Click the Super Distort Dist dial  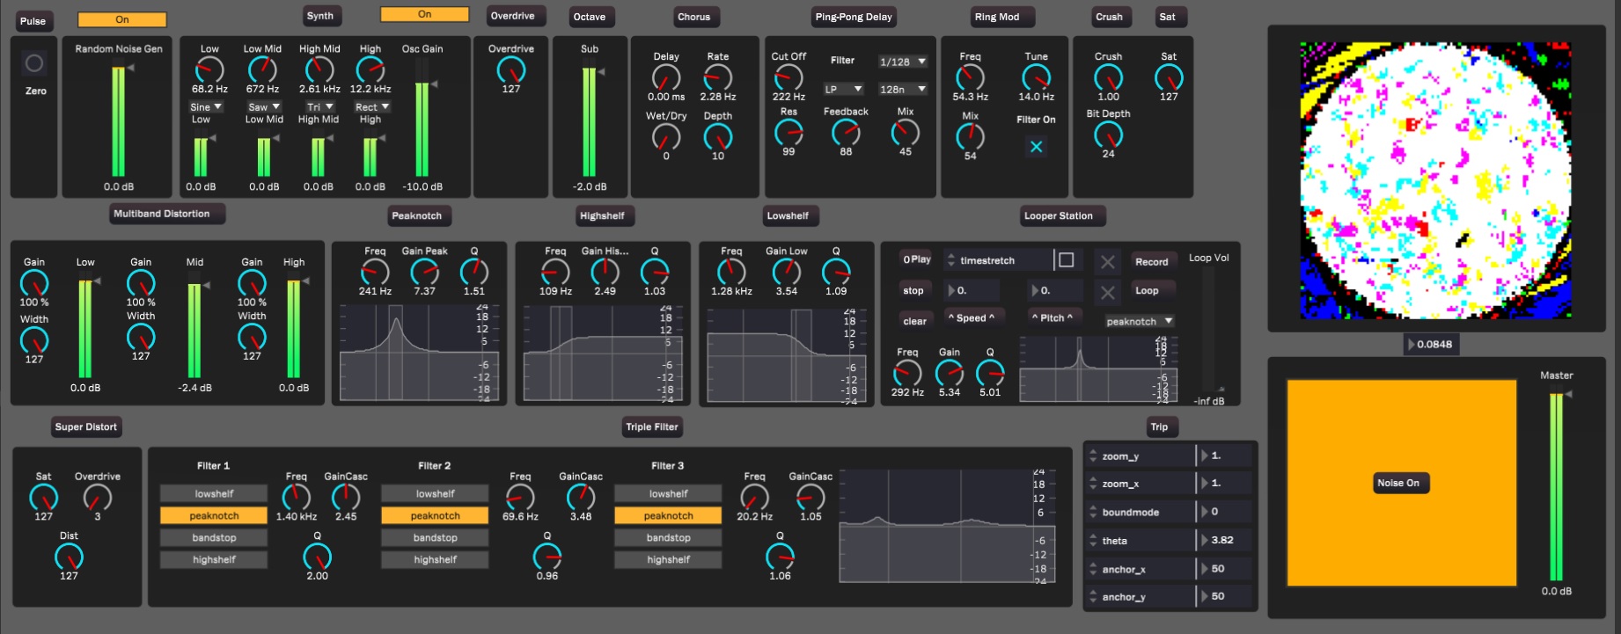(x=69, y=557)
